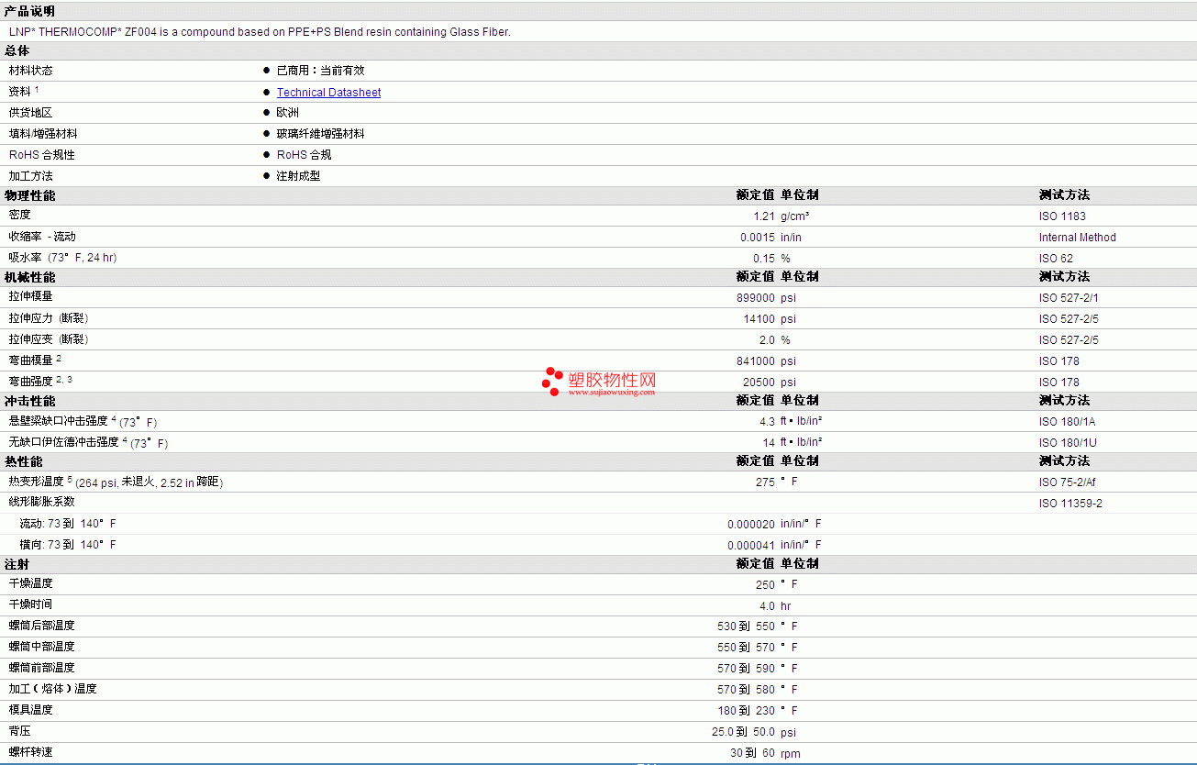Click the 螺筒中部温度 row label
Image resolution: width=1197 pixels, height=765 pixels.
pos(42,647)
